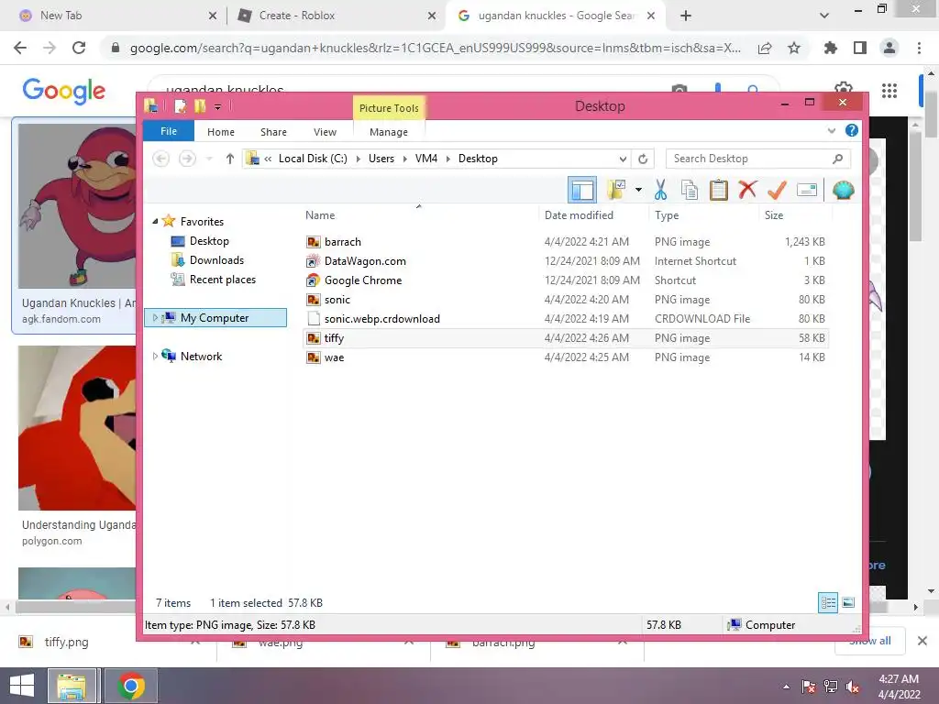Select Downloads under Favorites
The image size is (939, 704).
(x=216, y=259)
